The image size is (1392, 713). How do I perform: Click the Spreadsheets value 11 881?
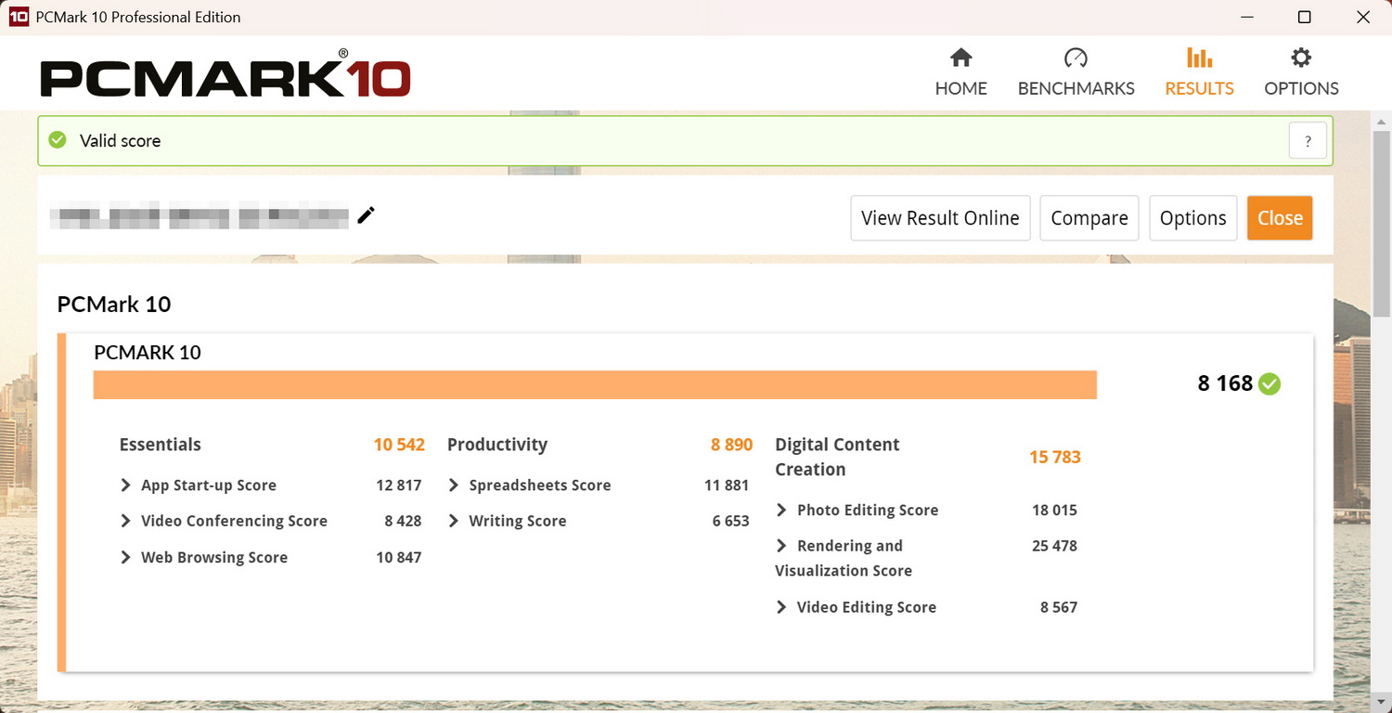(x=727, y=485)
